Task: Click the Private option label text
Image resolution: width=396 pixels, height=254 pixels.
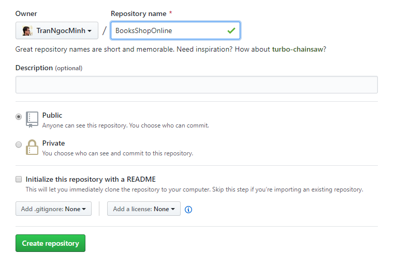Action: click(53, 143)
